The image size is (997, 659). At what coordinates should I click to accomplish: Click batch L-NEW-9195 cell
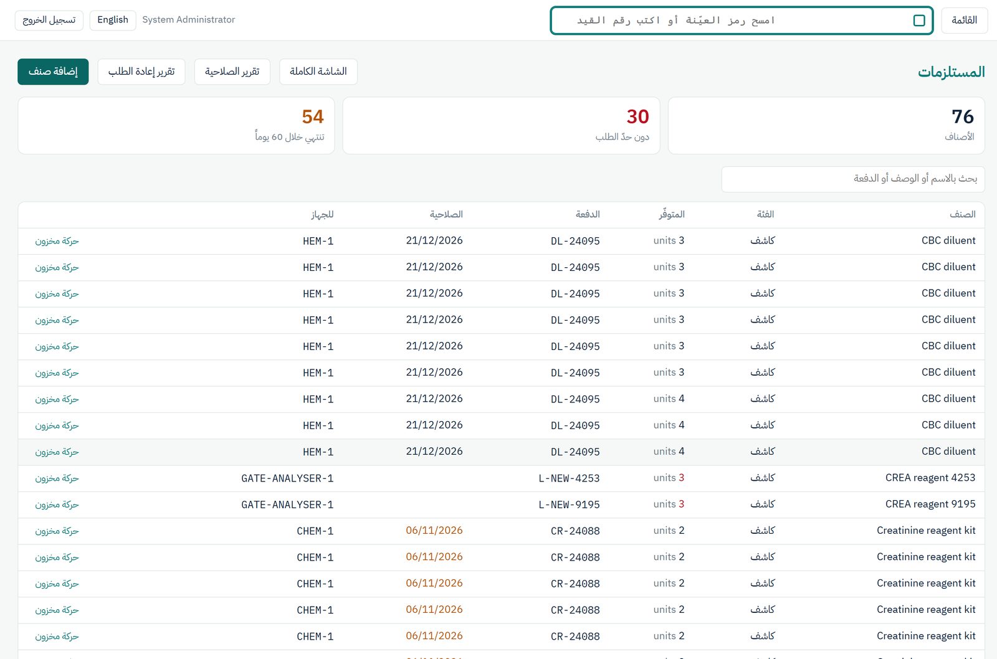pyautogui.click(x=569, y=505)
